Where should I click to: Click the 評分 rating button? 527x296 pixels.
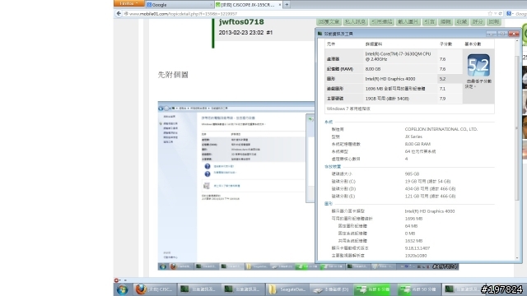(x=478, y=22)
